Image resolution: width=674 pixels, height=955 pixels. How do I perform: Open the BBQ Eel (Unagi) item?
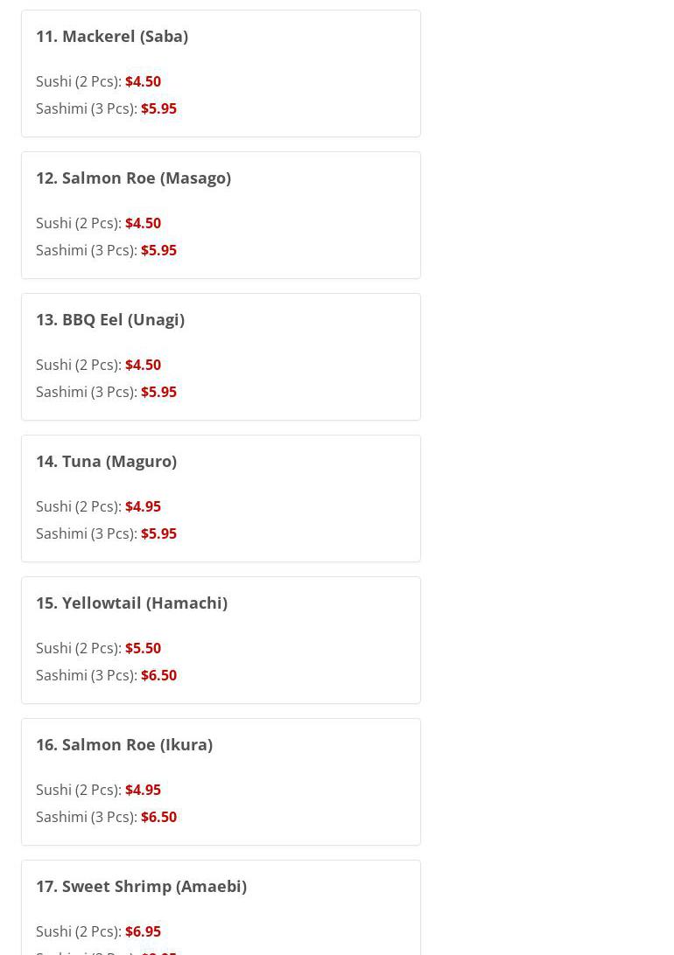pos(110,320)
